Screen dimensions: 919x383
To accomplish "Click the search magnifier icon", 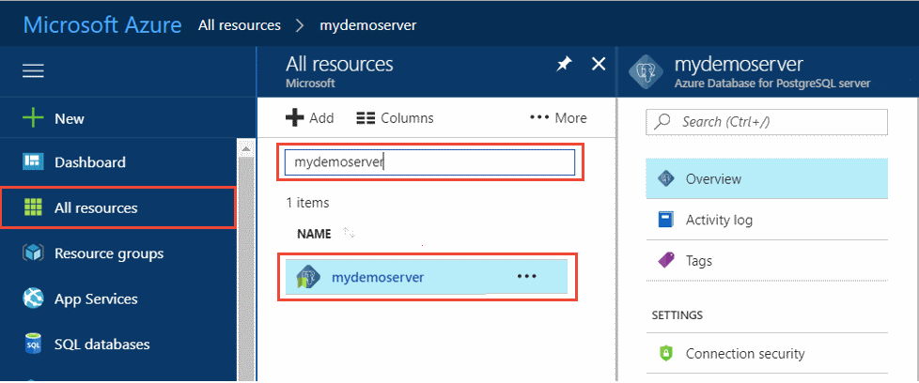I will tap(663, 122).
